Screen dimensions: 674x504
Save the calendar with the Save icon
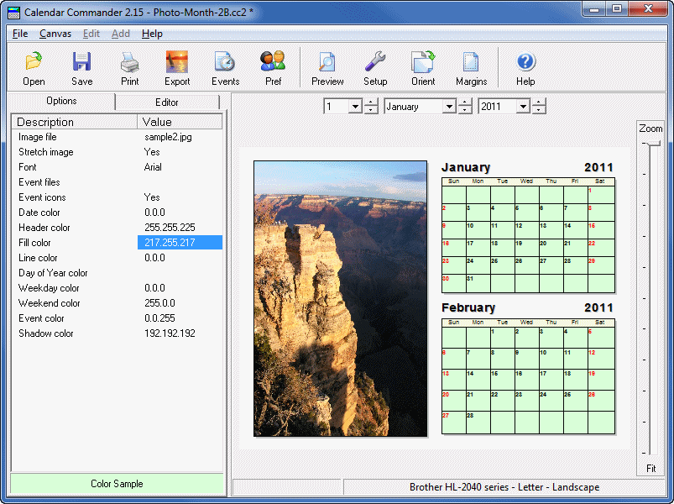[x=81, y=67]
